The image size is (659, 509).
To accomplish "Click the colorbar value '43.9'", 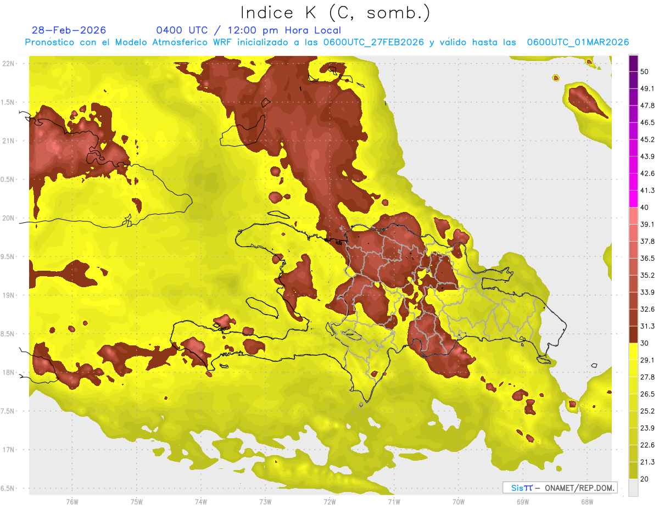I will point(647,156).
